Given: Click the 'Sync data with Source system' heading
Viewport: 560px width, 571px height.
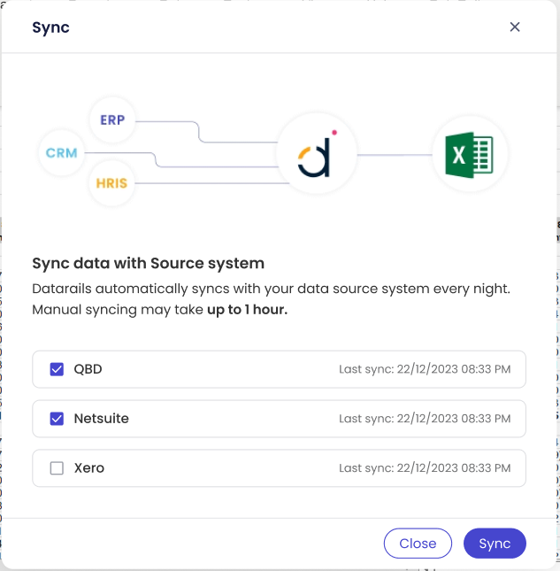Looking at the screenshot, I should [x=148, y=263].
